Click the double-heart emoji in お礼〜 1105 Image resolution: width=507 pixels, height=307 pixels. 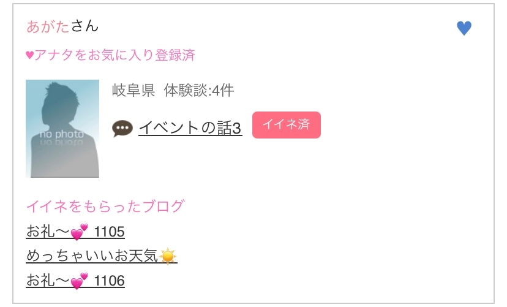pyautogui.click(x=80, y=232)
